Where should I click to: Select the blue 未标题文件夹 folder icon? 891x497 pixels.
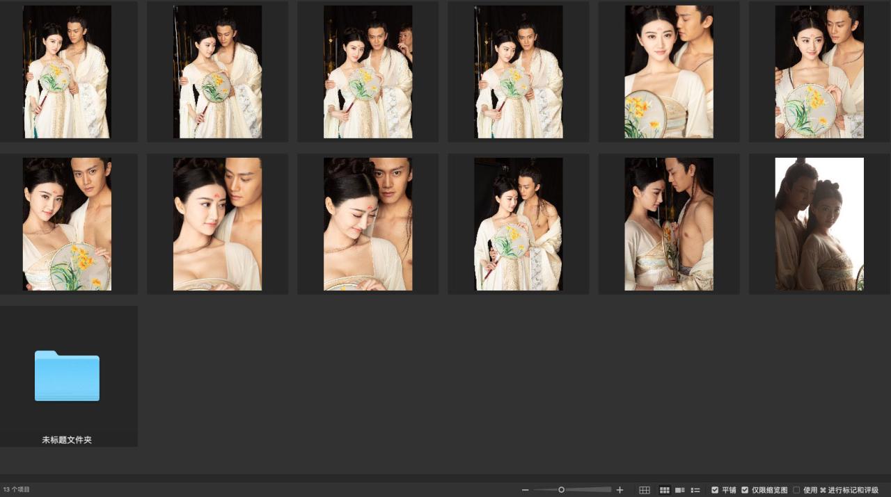67,376
